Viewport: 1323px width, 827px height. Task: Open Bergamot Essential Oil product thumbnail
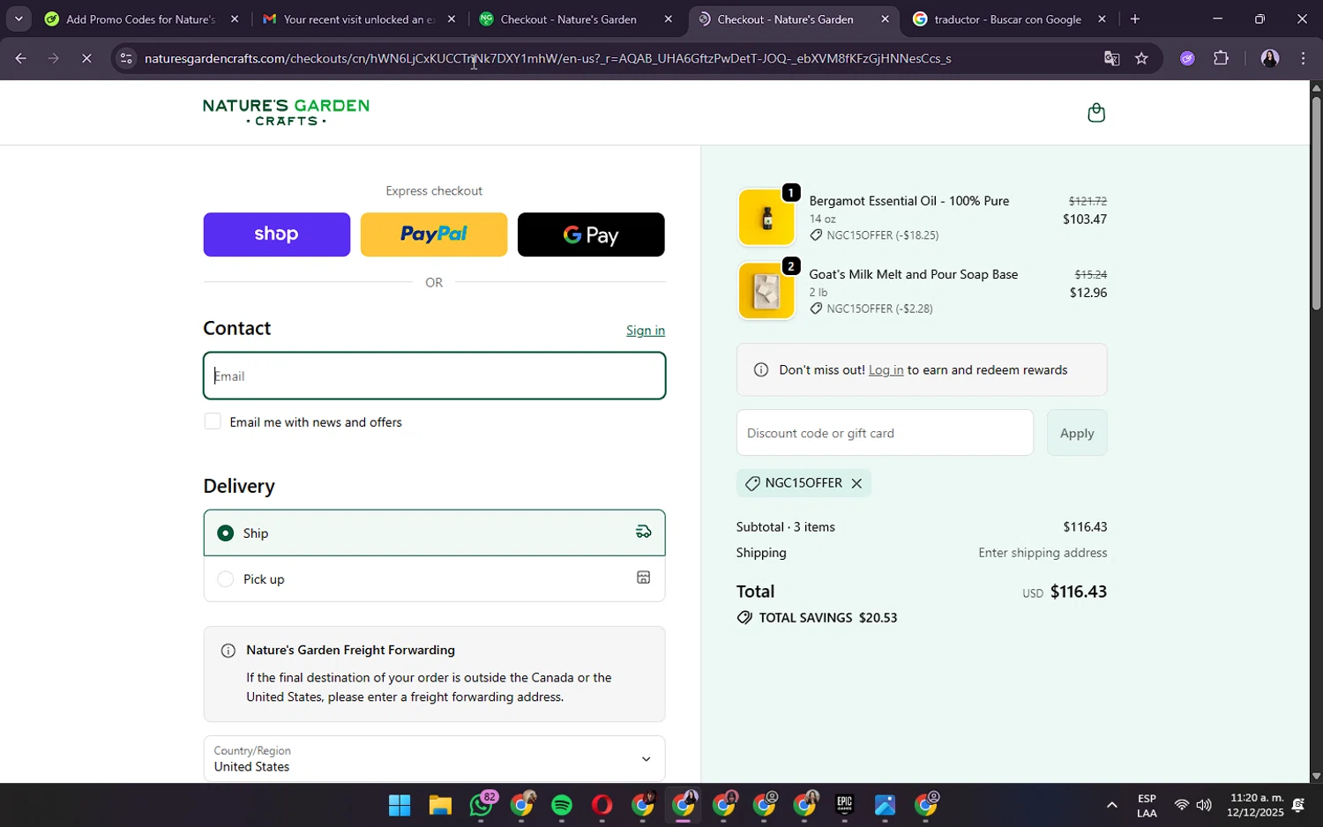pyautogui.click(x=766, y=217)
